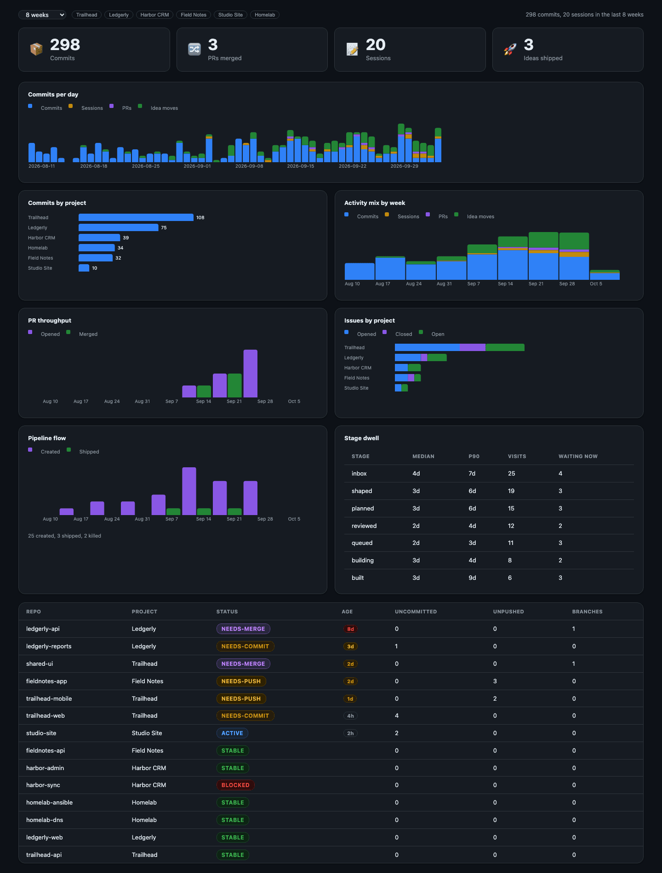Click the green Shipped legend swatch in Pipeline flow
The image size is (662, 873).
[69, 450]
